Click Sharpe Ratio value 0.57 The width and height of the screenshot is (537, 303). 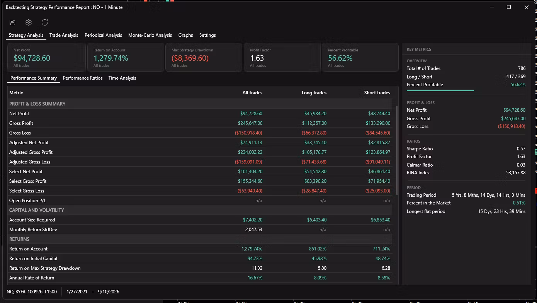coord(521,149)
